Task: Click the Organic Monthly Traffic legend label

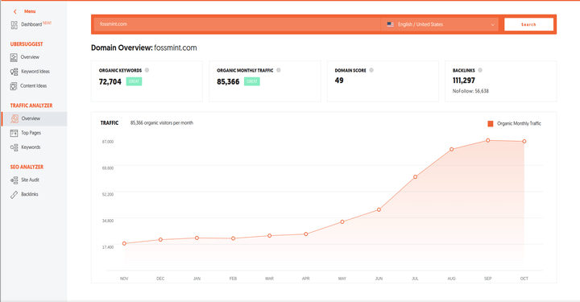Action: click(519, 124)
